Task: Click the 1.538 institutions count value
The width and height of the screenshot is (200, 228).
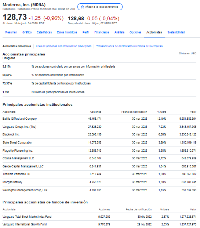Action: 6,92
